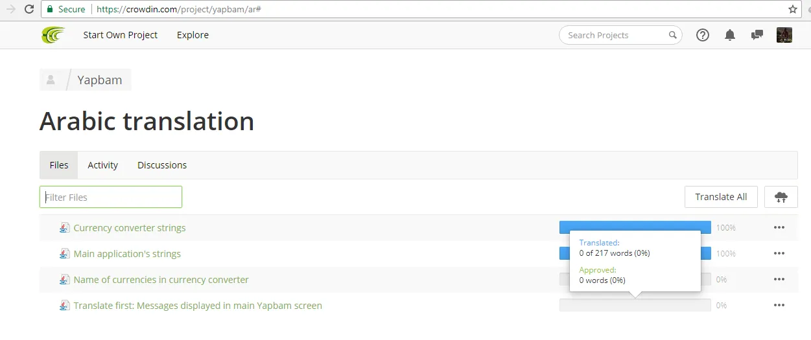
Task: Click tooltip text '0 of 217 words (0%)'
Action: [615, 253]
